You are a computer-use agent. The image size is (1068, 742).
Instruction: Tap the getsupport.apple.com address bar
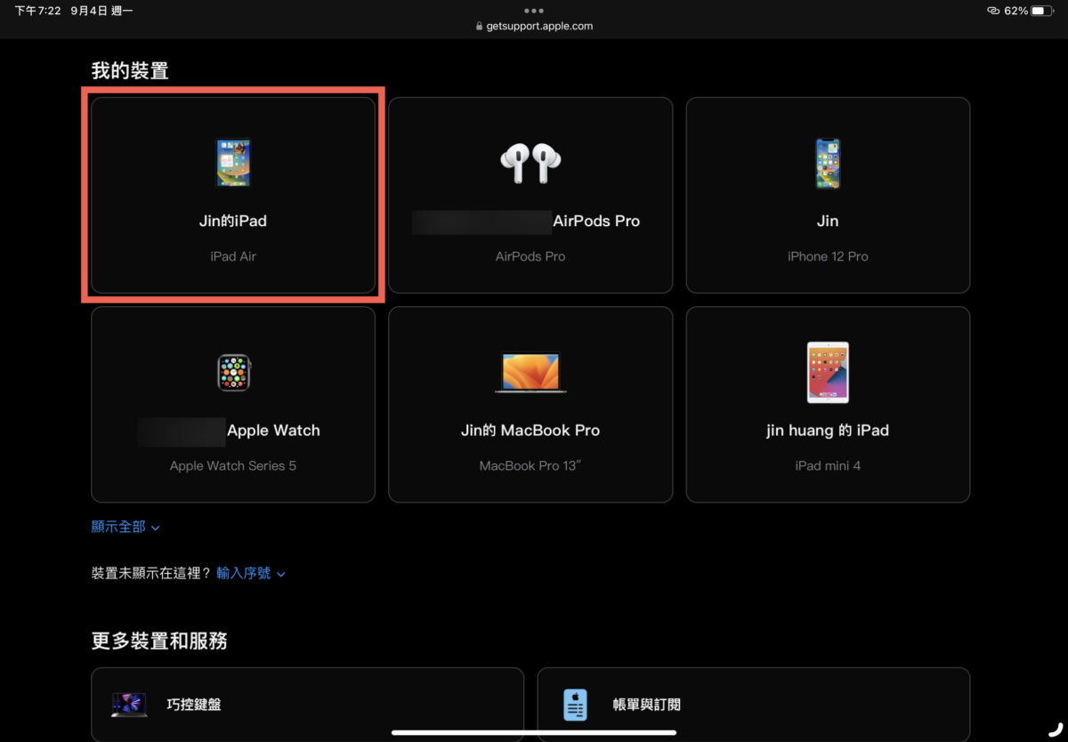click(x=534, y=26)
